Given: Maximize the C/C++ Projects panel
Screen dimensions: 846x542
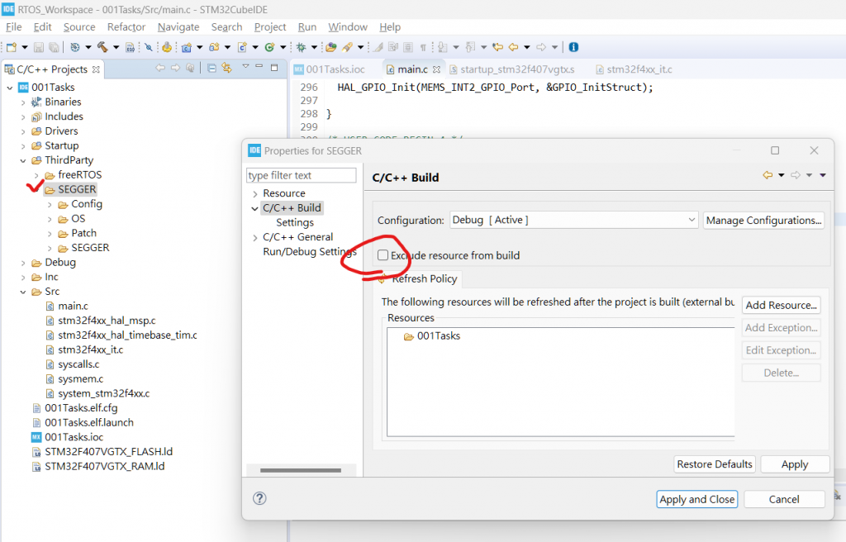Looking at the screenshot, I should pyautogui.click(x=274, y=68).
